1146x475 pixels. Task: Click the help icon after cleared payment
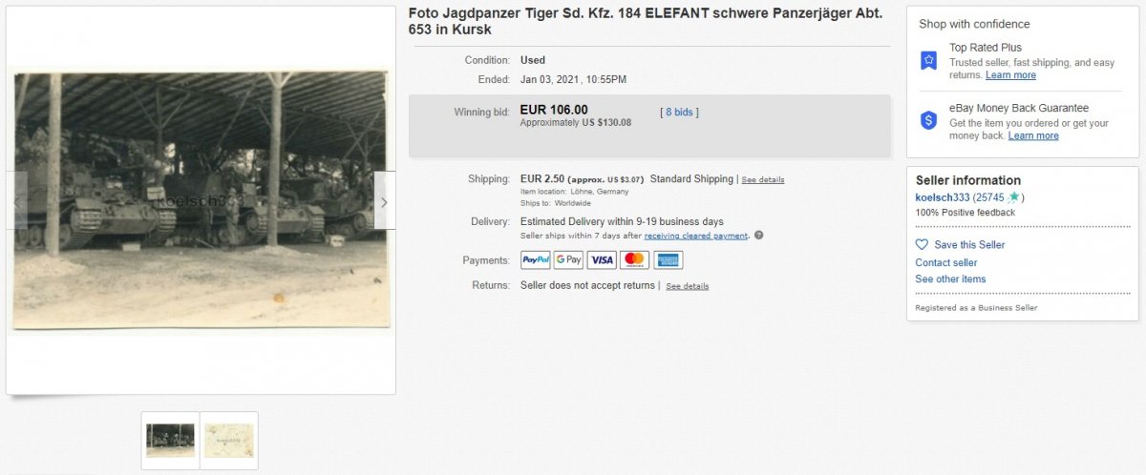(758, 236)
